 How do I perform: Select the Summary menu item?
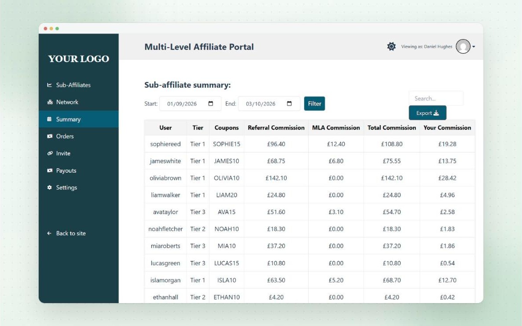click(78, 119)
